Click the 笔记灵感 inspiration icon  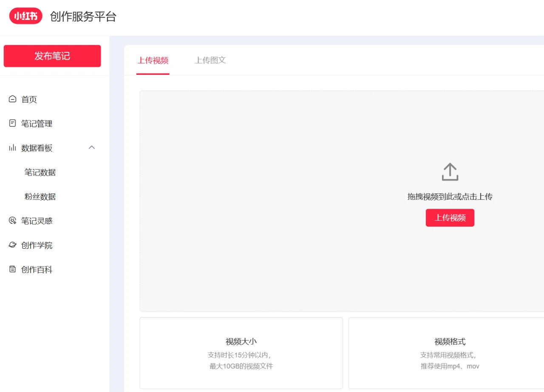coord(12,221)
